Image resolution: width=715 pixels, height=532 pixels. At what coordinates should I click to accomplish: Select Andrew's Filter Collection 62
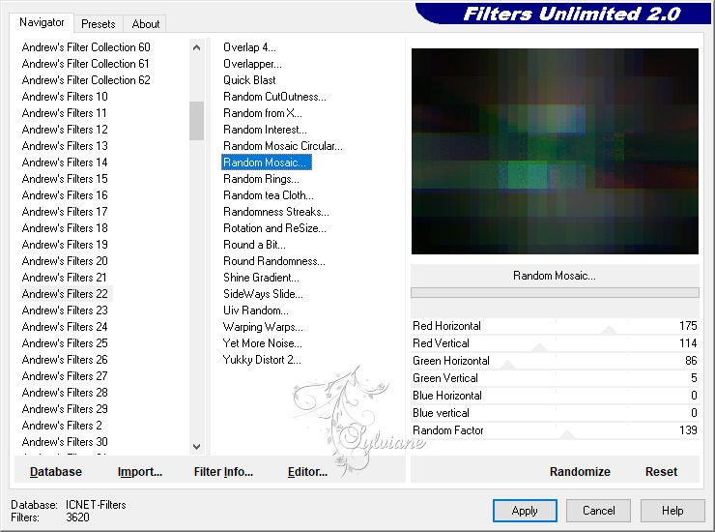click(86, 80)
